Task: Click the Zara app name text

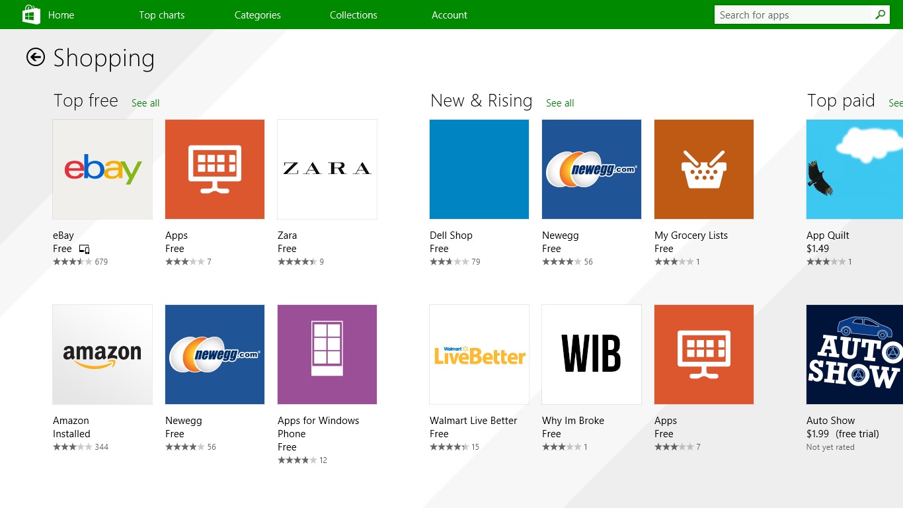Action: (288, 235)
